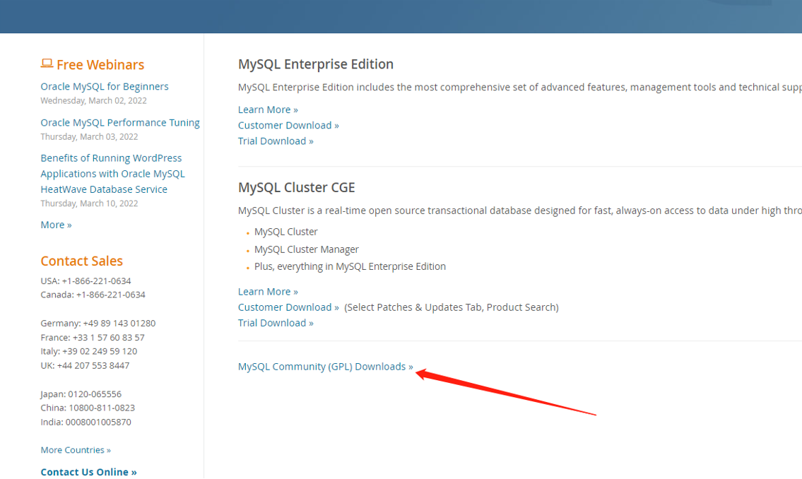Click the date Thursday, March 03, 2022
This screenshot has height=479, width=802.
click(x=90, y=137)
